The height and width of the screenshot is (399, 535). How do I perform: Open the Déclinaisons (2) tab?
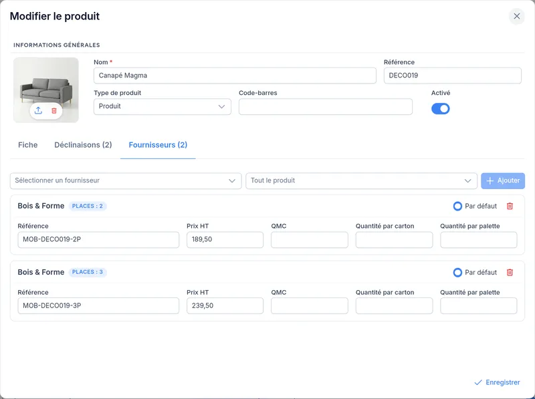click(83, 145)
